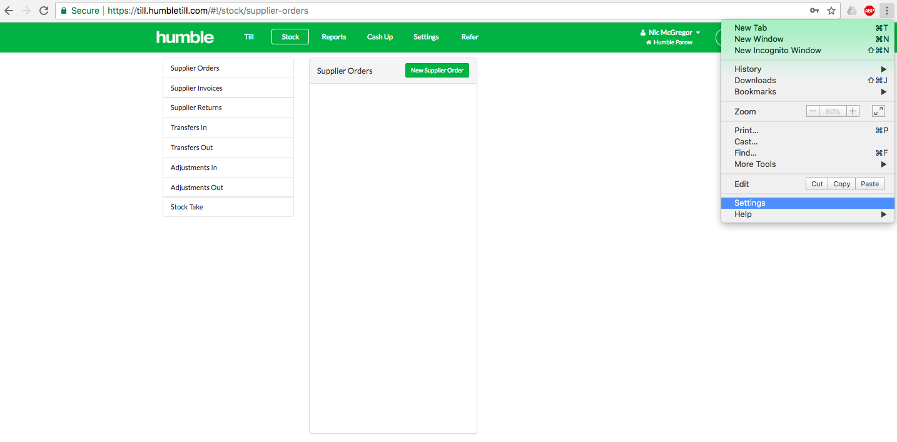Open the Google Drive extension icon
This screenshot has width=897, height=442.
coord(852,11)
